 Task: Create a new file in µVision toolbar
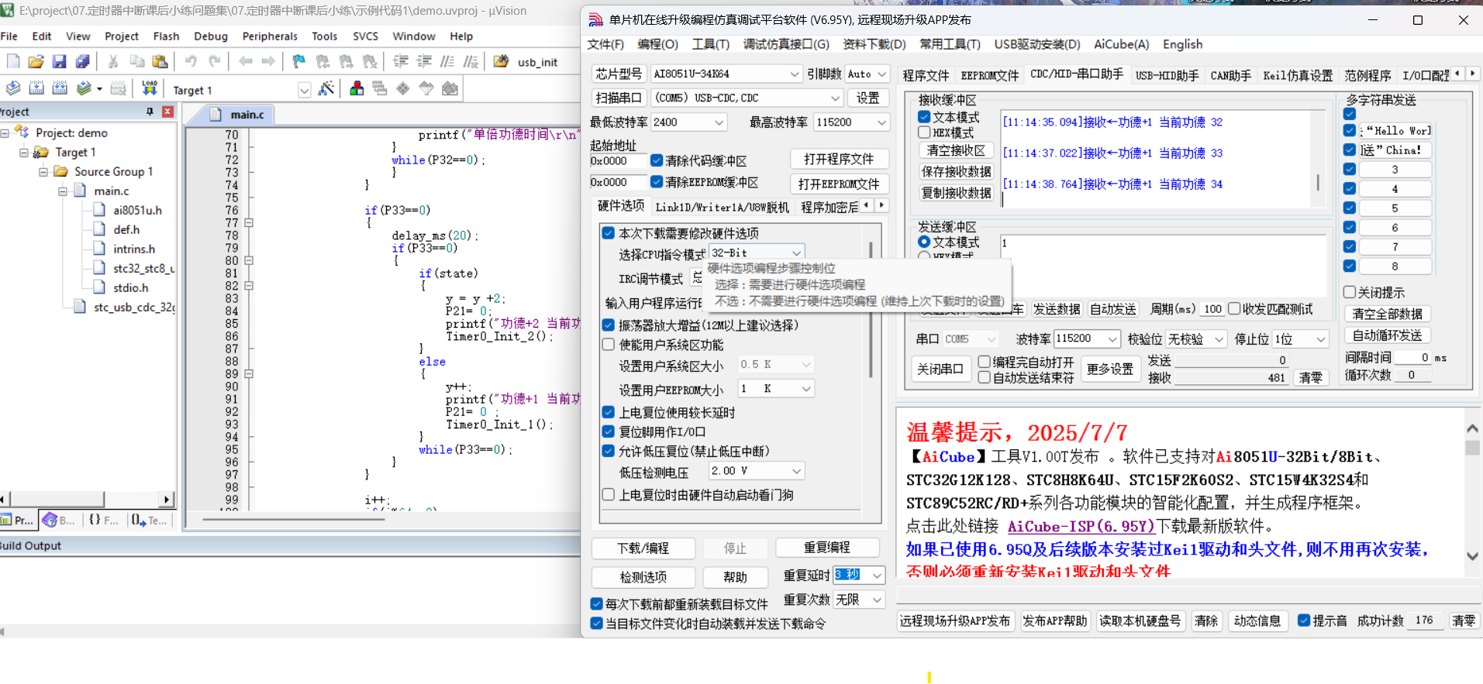click(x=13, y=61)
